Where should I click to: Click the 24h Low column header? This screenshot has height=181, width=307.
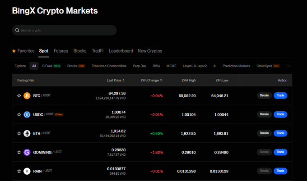222,80
